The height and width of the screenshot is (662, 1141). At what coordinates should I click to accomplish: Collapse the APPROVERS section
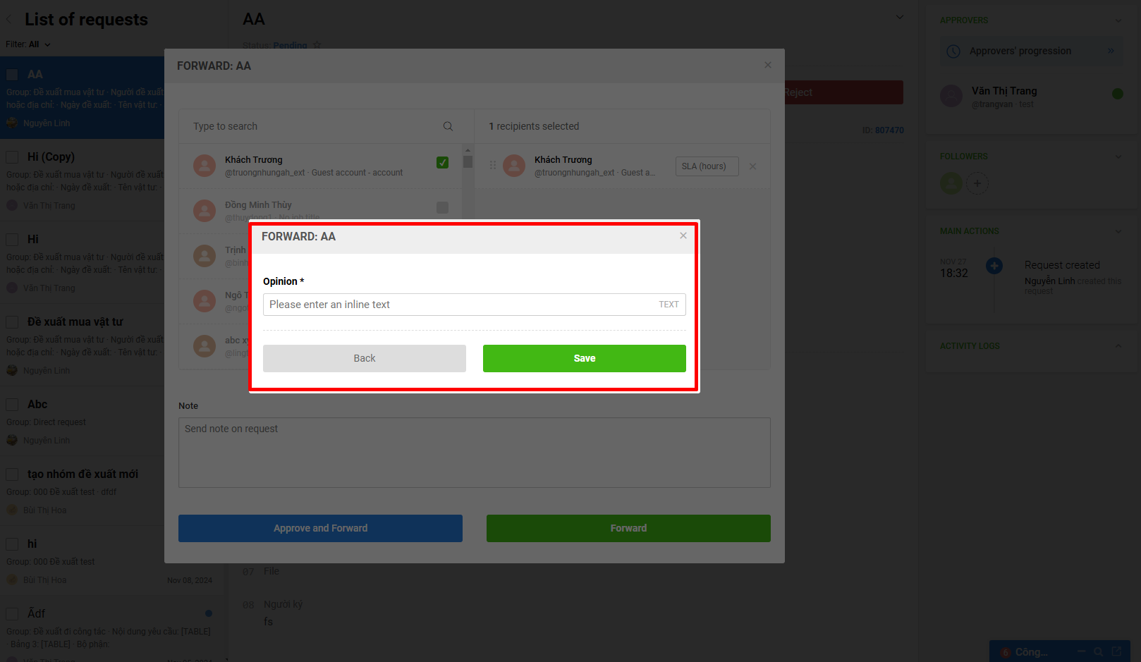pos(1118,20)
